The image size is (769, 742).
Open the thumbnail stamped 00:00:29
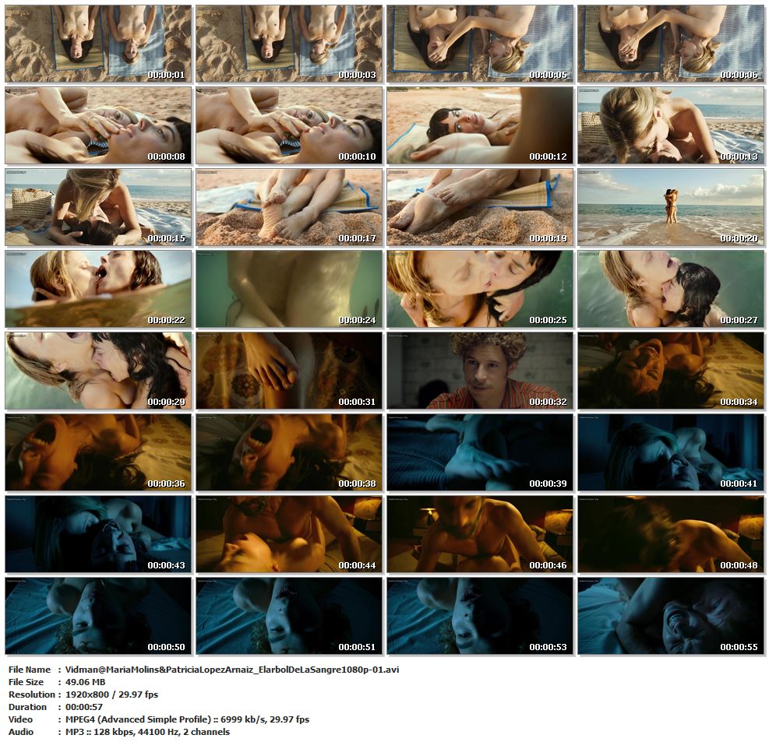pyautogui.click(x=98, y=371)
